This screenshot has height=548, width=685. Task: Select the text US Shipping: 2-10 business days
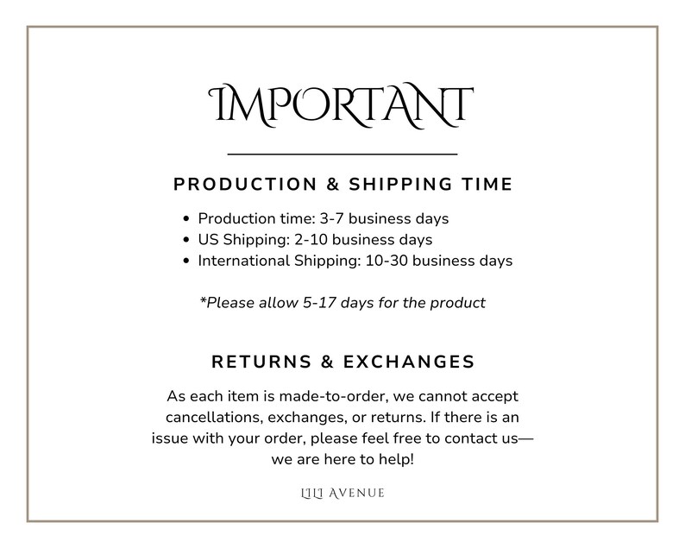coord(315,239)
